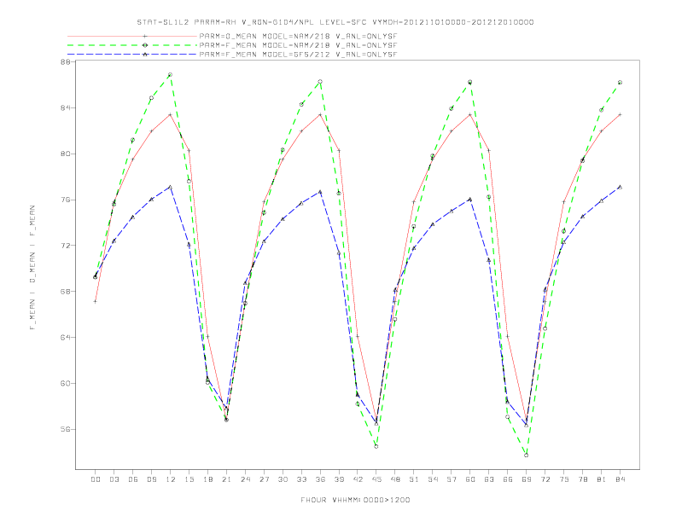Click the 06 forecast hour tick label
This screenshot has width=676, height=522.
(133, 479)
